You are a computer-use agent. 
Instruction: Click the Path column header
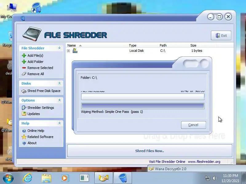coord(173,45)
